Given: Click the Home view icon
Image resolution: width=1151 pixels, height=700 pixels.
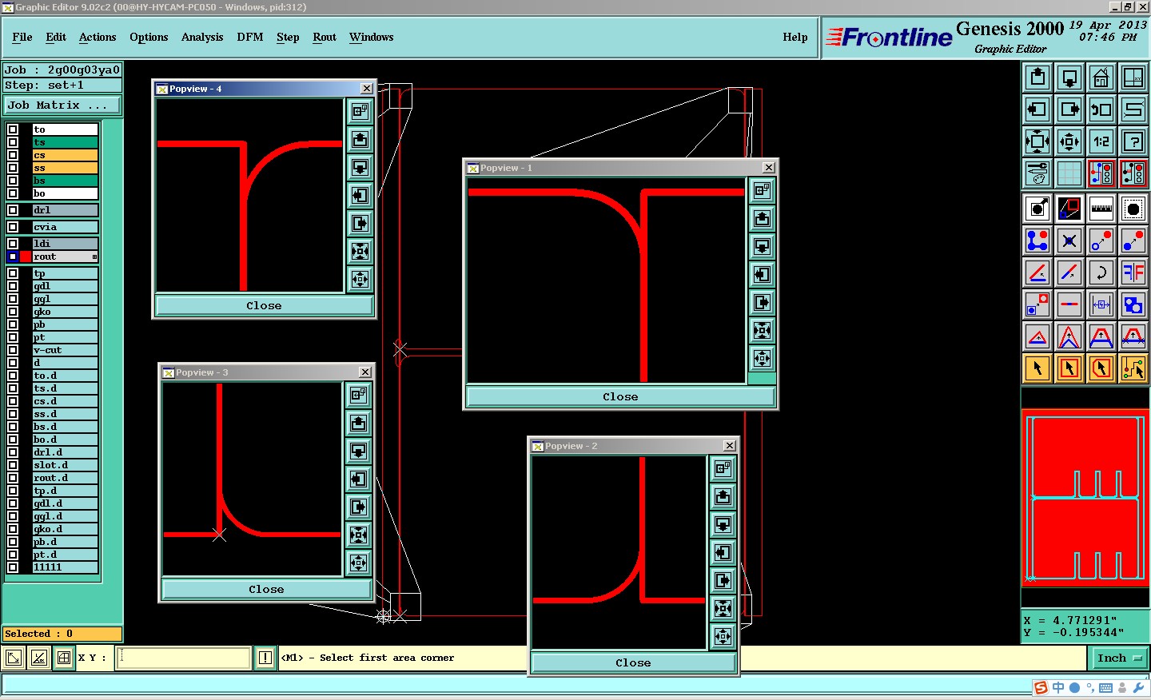Looking at the screenshot, I should coord(1101,78).
